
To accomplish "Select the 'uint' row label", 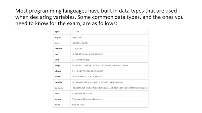I will pyautogui.click(x=57, y=60).
